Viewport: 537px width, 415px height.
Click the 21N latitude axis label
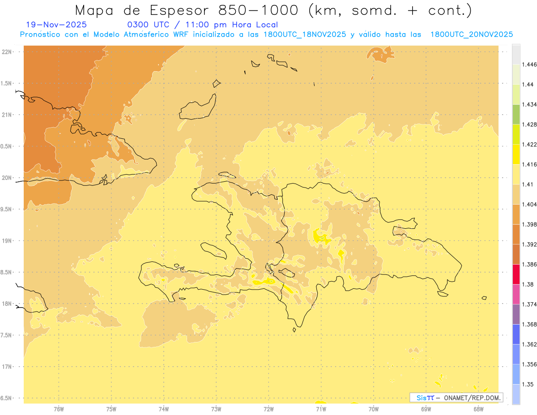click(7, 115)
